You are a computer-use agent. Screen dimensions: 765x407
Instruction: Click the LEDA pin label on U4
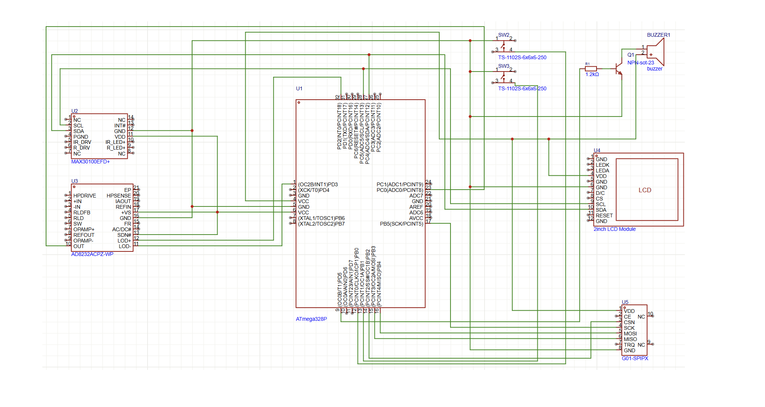tap(602, 171)
